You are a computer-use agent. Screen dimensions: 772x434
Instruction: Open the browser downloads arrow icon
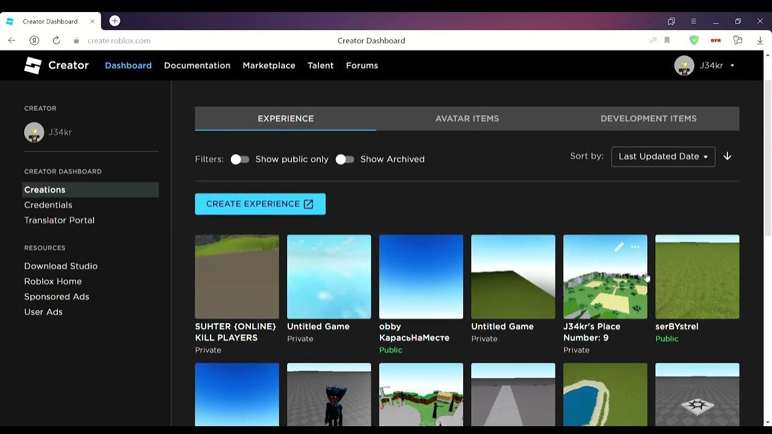[760, 40]
